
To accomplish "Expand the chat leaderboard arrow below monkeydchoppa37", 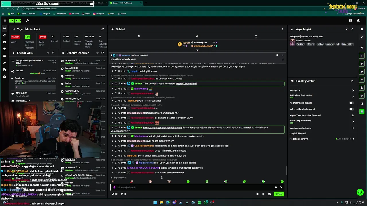I will (197, 50).
